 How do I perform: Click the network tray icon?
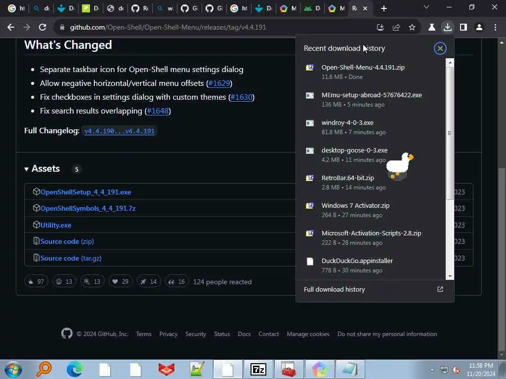(x=444, y=370)
